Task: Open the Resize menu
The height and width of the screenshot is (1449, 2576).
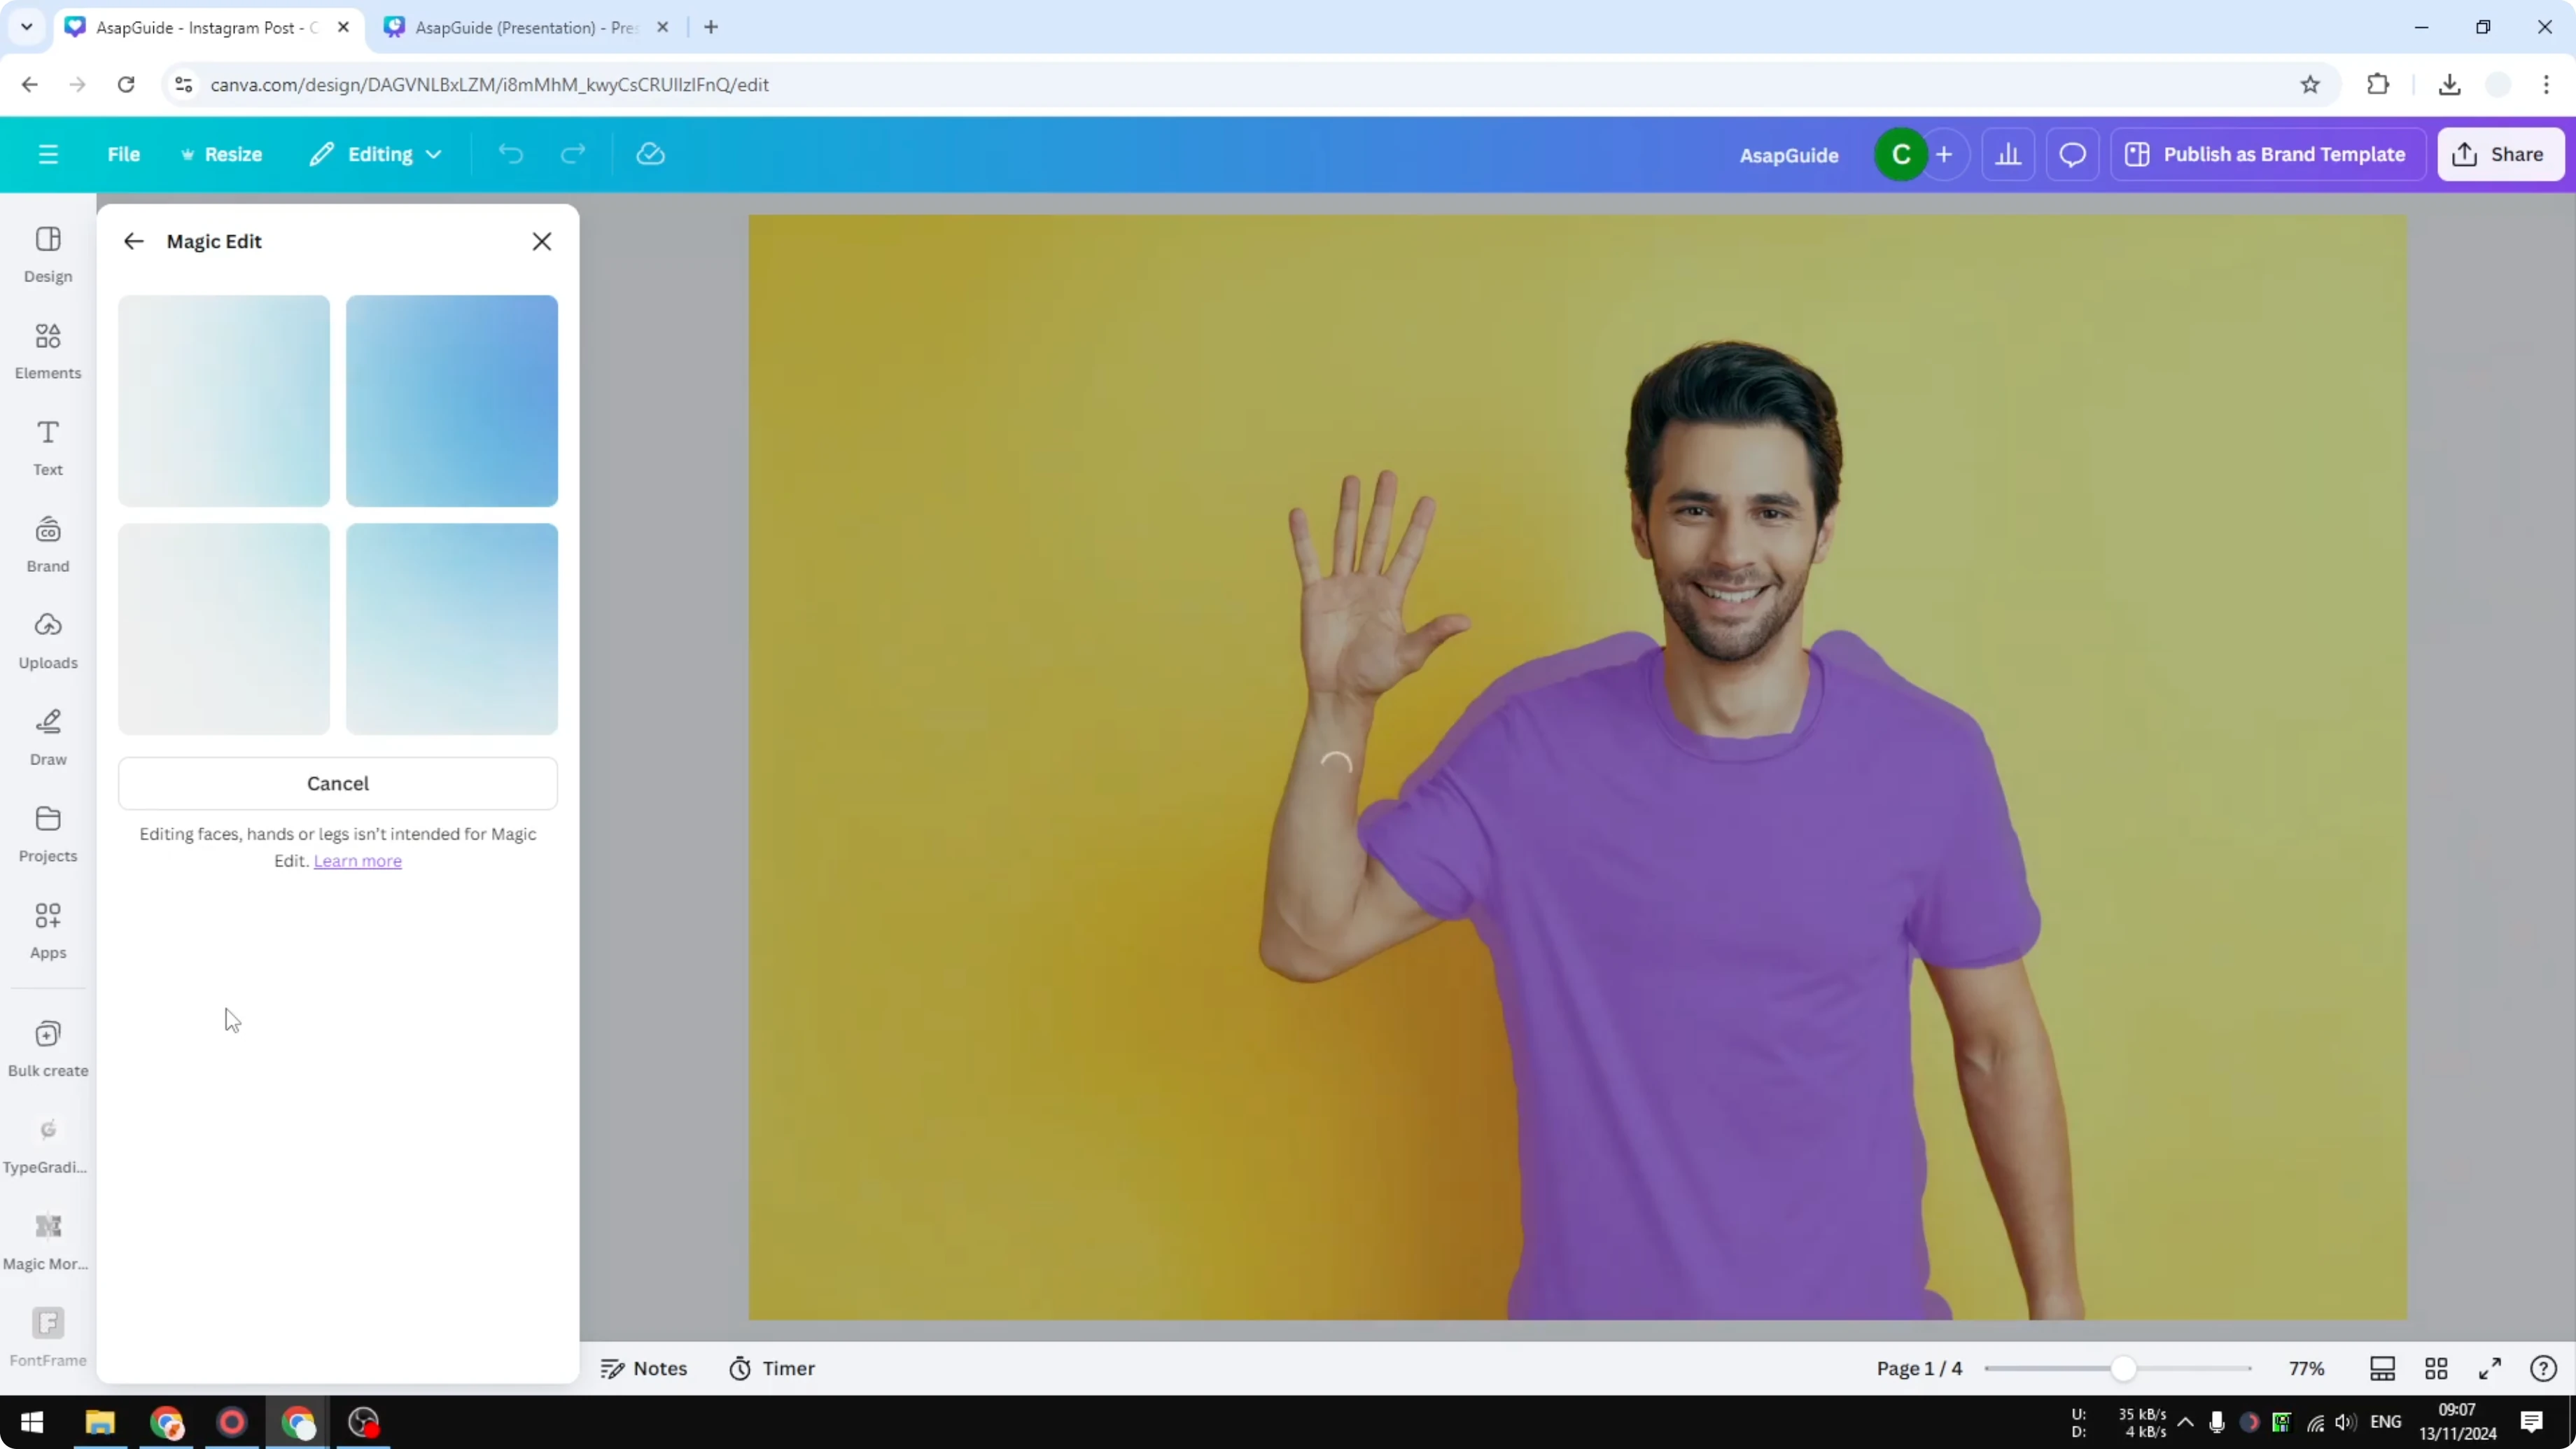Action: pyautogui.click(x=222, y=153)
